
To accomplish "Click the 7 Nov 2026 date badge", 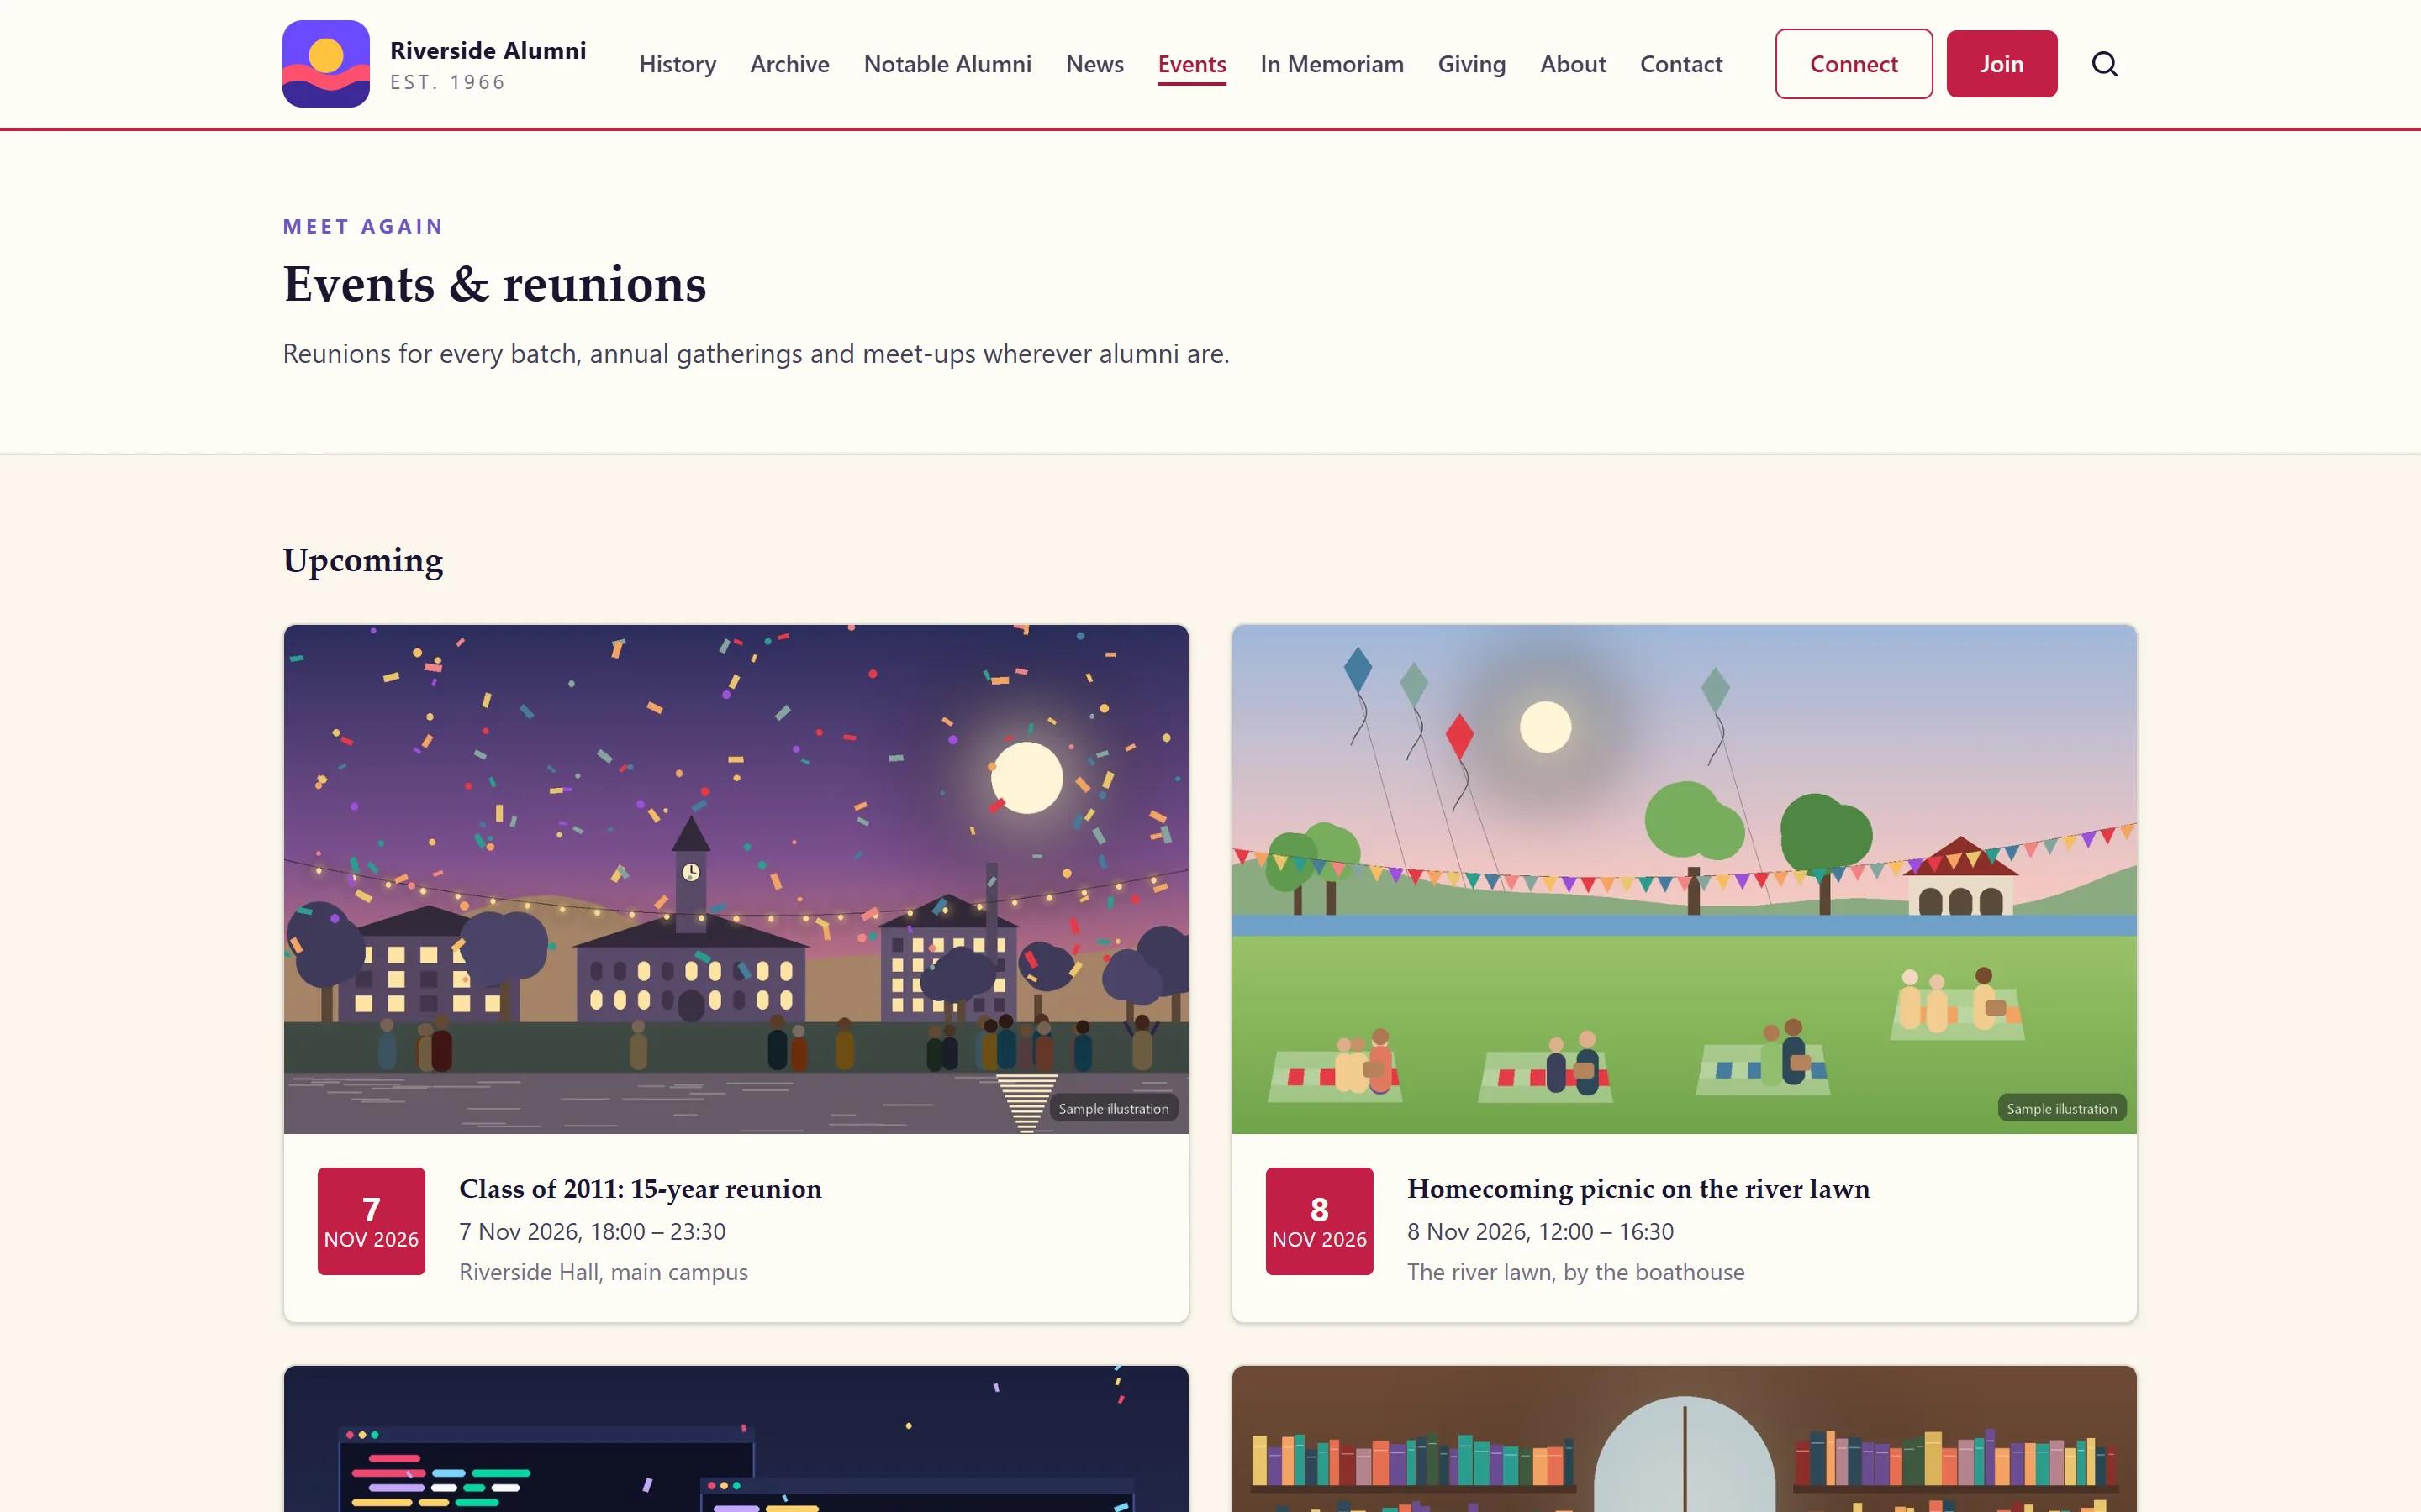I will click(x=372, y=1221).
